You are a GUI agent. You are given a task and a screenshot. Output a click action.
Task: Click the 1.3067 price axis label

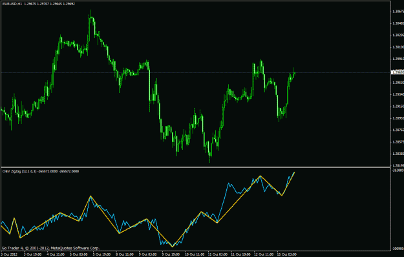(x=398, y=12)
